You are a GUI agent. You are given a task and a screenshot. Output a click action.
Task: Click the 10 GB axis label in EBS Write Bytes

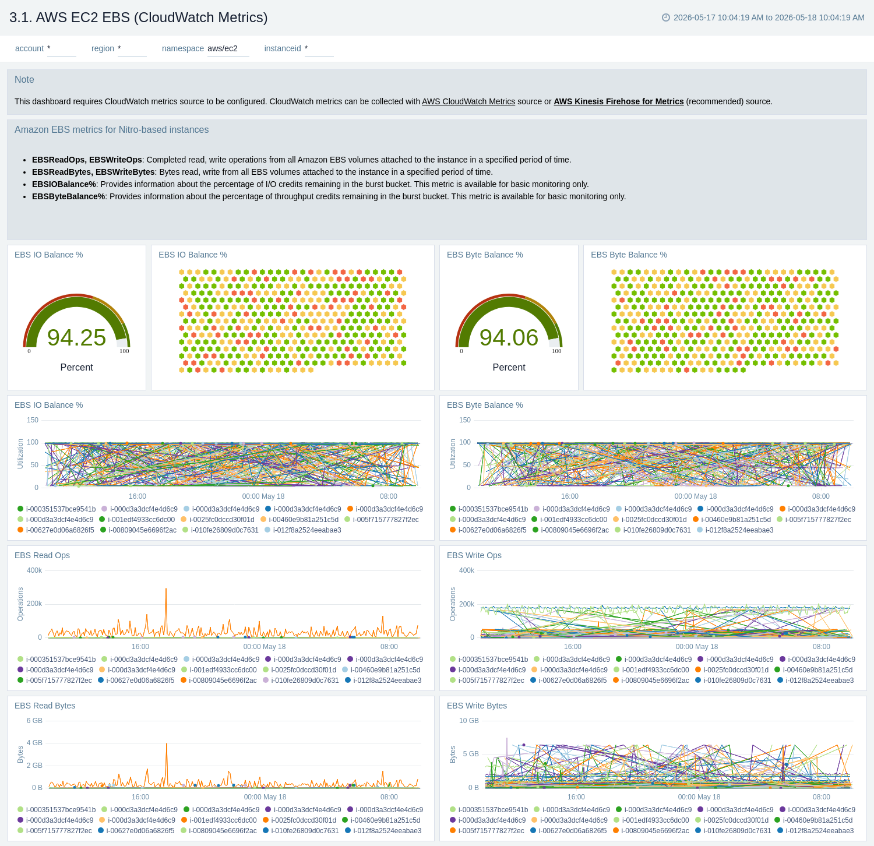pos(469,721)
